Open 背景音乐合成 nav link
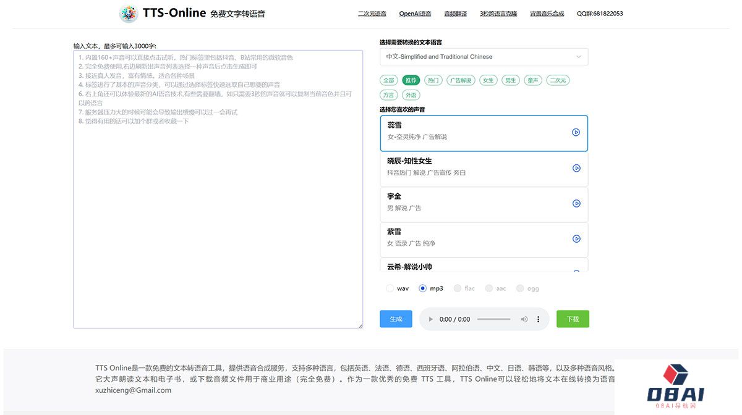The width and height of the screenshot is (742, 415). pyautogui.click(x=547, y=14)
